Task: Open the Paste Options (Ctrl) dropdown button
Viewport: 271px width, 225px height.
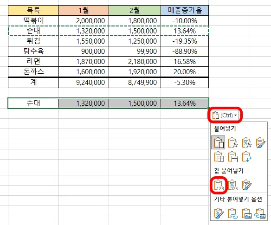Action: tap(225, 115)
